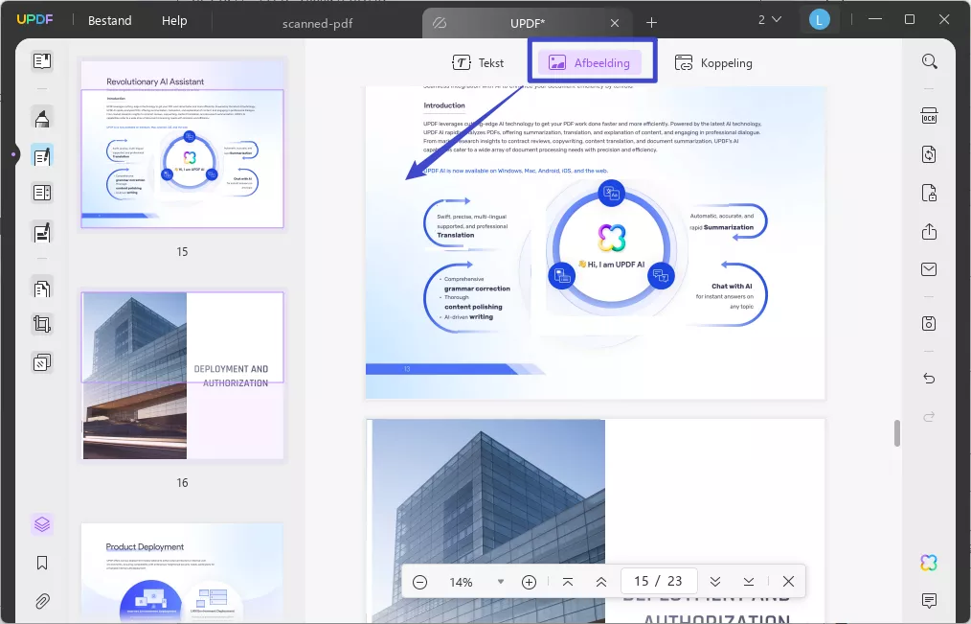Select the Comment highlighter tool
Screen dimensions: 971x624
(x=42, y=118)
